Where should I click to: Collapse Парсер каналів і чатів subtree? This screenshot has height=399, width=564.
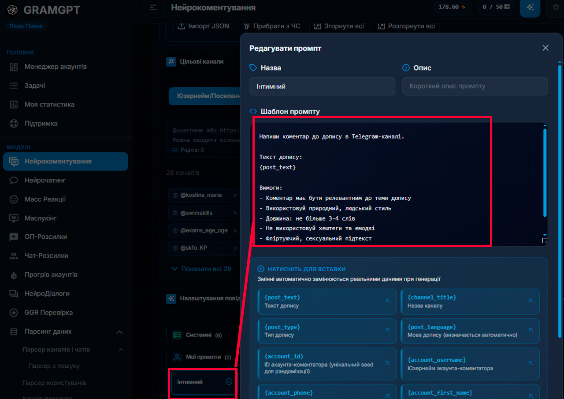click(121, 350)
